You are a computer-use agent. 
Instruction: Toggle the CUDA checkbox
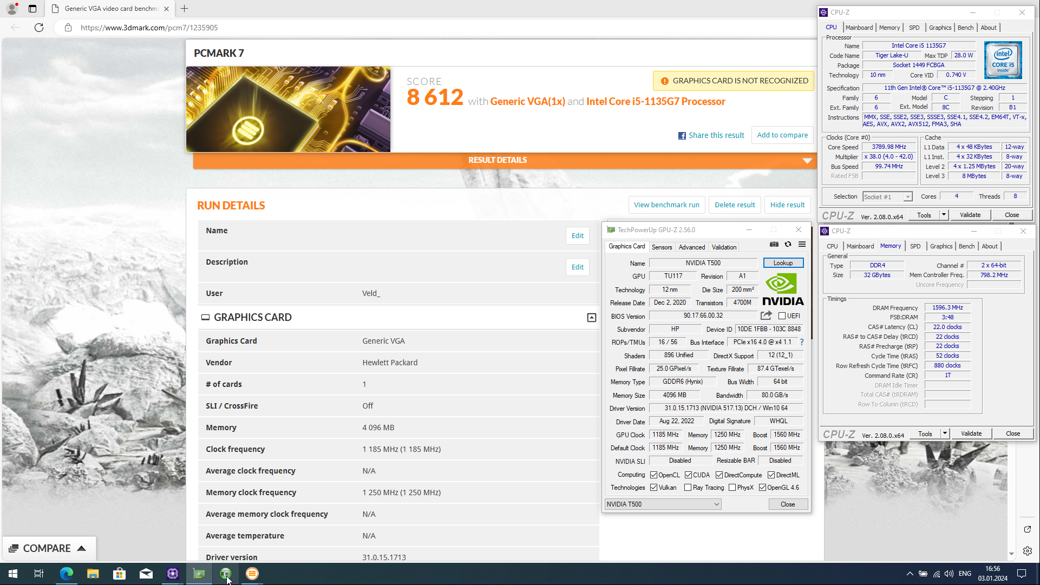tap(688, 475)
